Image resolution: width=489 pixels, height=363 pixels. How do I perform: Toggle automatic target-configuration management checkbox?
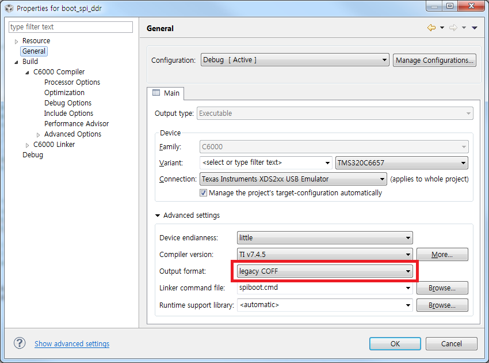[x=204, y=193]
